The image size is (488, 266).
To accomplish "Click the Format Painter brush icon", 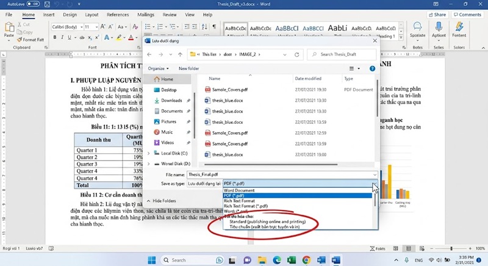I will click(20, 40).
